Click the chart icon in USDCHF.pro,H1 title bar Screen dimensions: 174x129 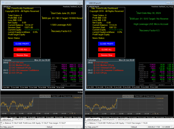(87, 3)
